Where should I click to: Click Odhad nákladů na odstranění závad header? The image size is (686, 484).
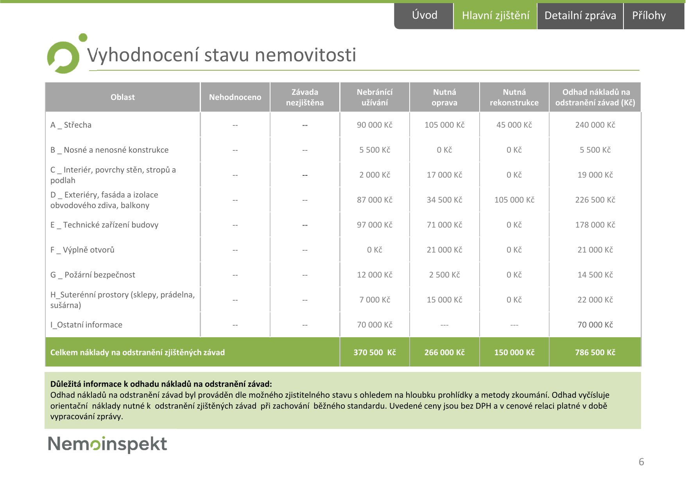(595, 97)
